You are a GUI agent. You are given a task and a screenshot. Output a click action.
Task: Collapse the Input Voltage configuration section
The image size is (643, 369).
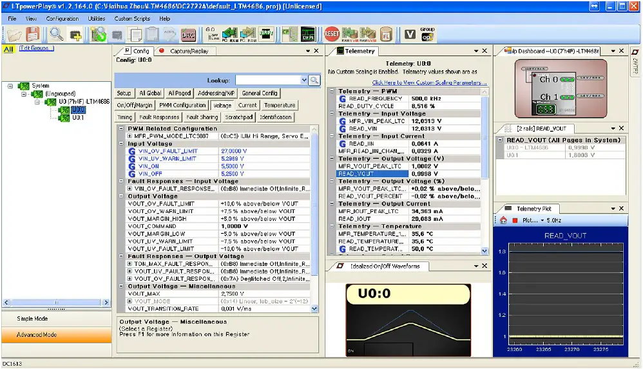tap(122, 144)
